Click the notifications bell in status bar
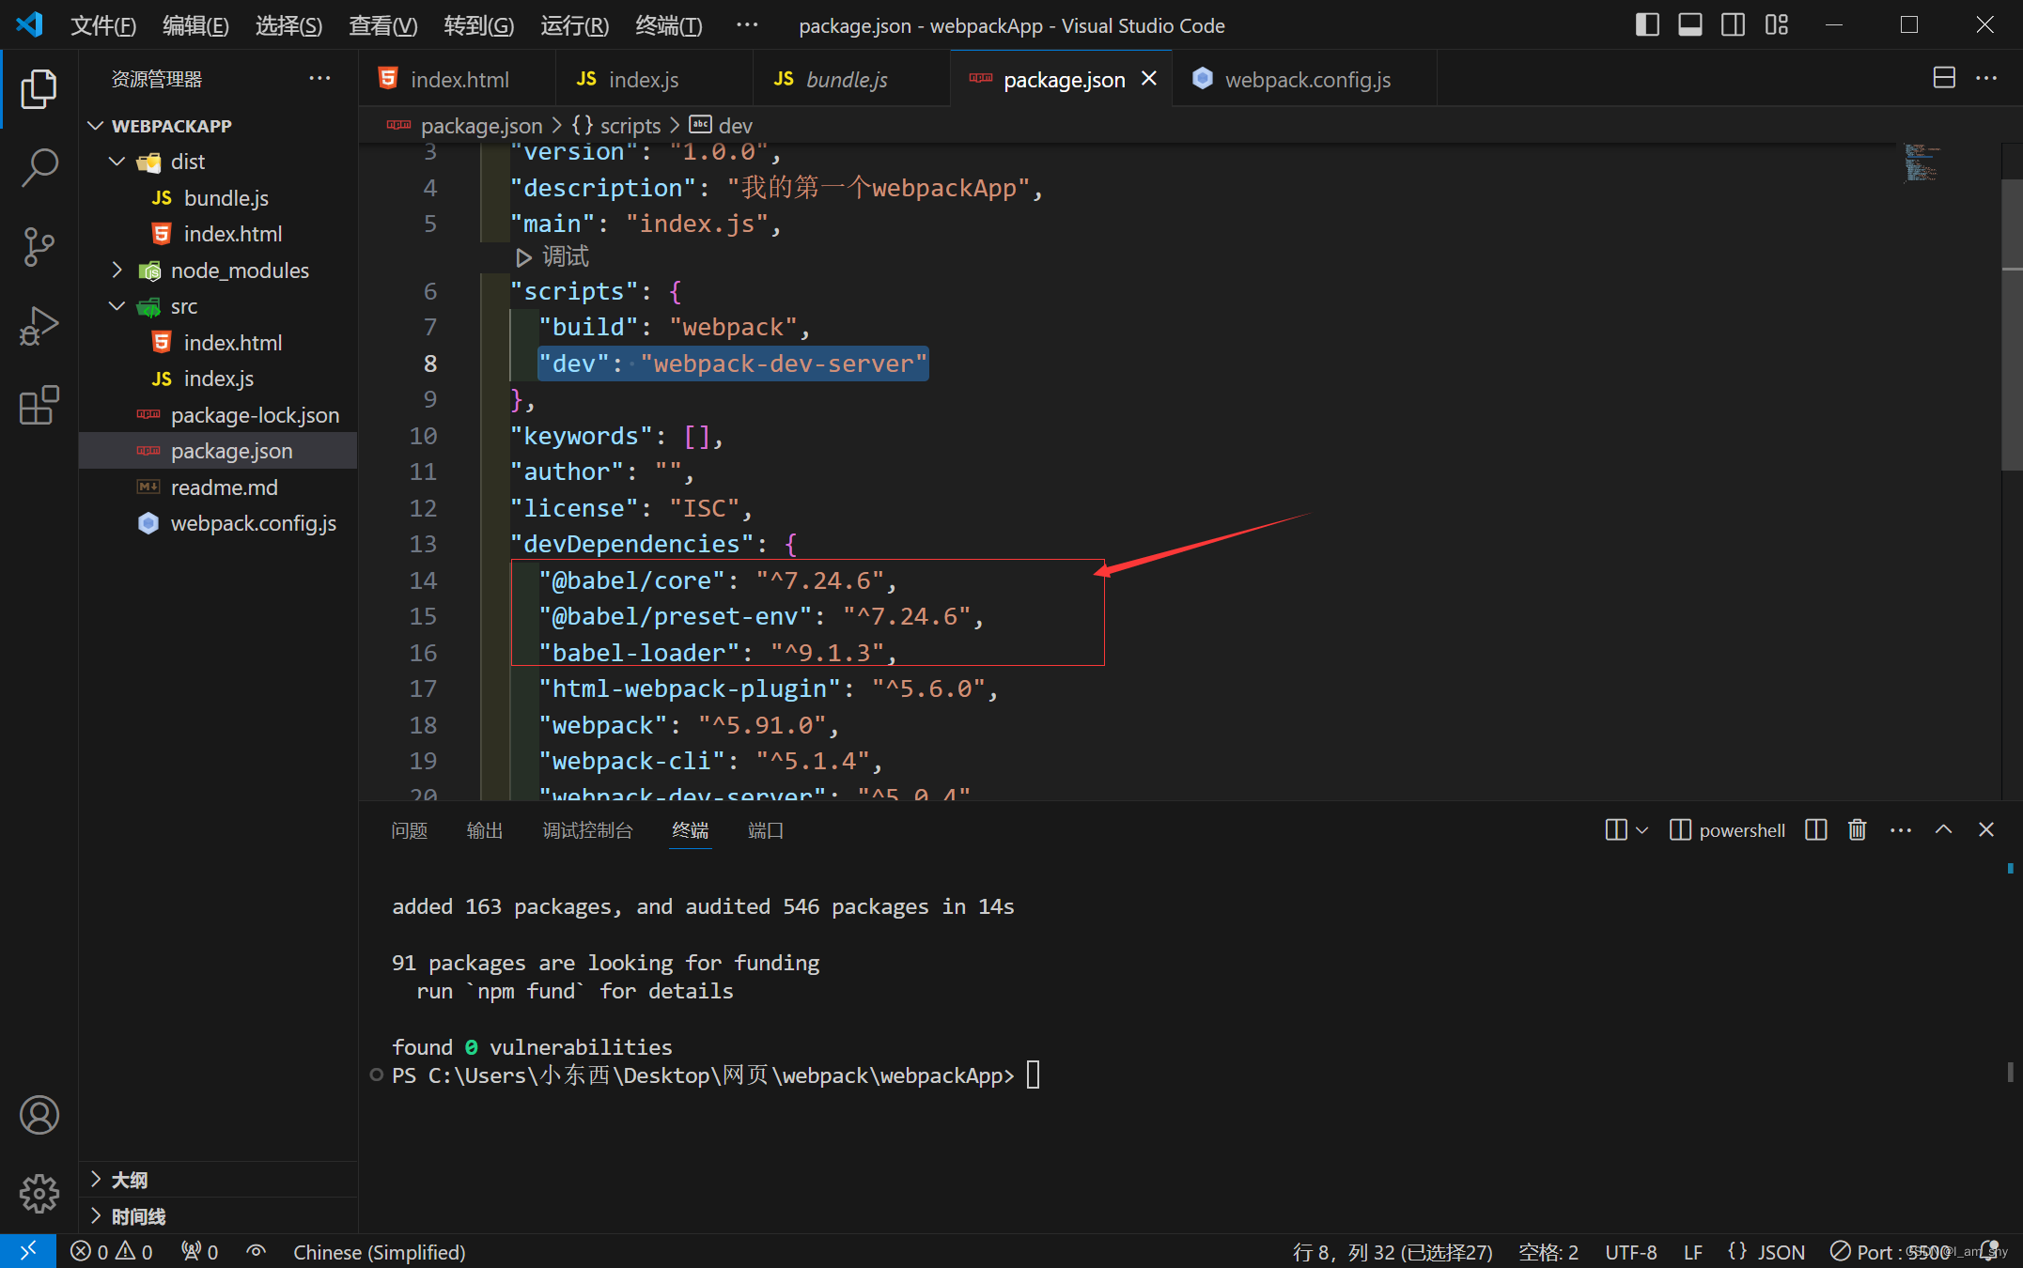The height and width of the screenshot is (1268, 2023). (1989, 1252)
